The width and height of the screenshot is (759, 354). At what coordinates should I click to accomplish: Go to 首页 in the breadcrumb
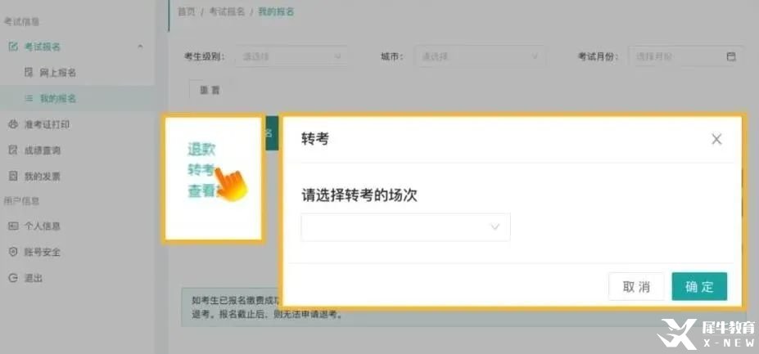point(187,12)
